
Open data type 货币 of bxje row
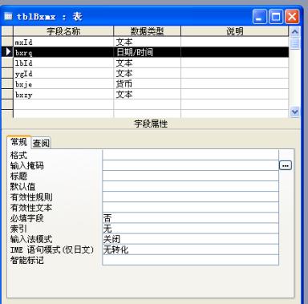click(147, 84)
